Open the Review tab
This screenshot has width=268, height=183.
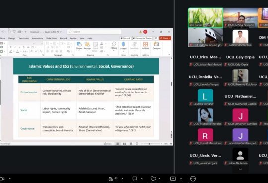click(x=73, y=38)
